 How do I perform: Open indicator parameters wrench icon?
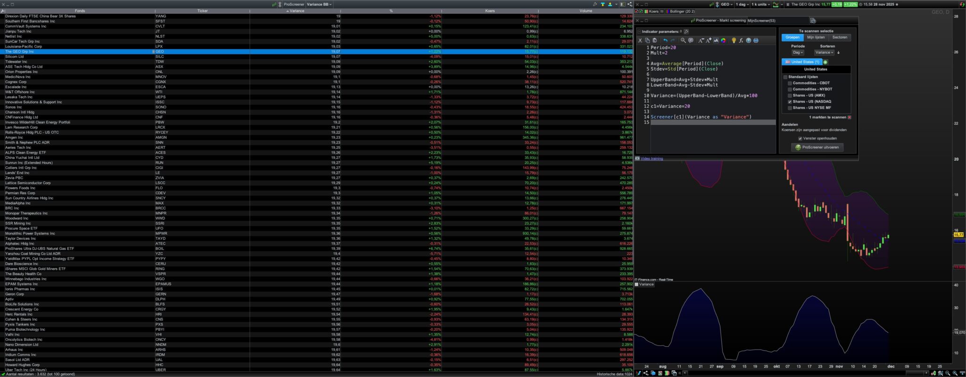coord(686,32)
